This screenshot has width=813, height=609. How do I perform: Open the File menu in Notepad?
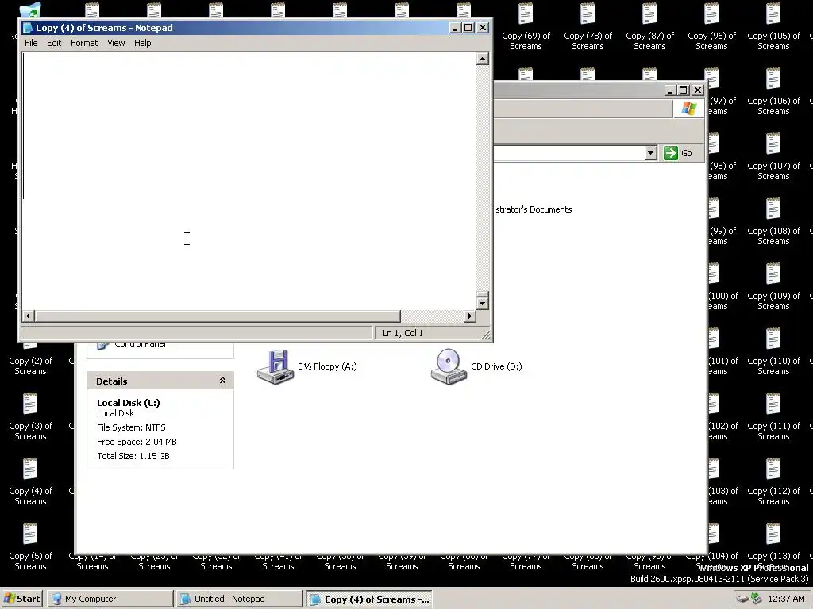click(31, 43)
